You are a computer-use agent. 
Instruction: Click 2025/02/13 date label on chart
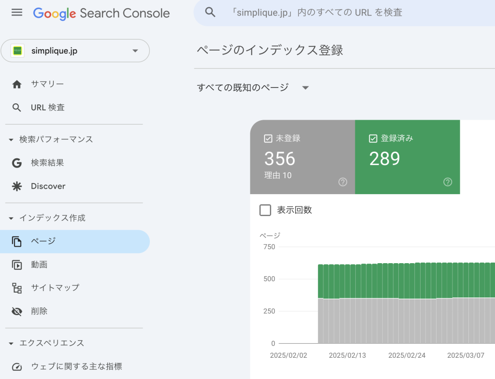coord(347,355)
